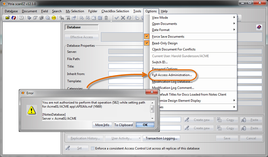Click the binoculars find toolbar icon
This screenshot has height=157, width=268.
pos(62,18)
